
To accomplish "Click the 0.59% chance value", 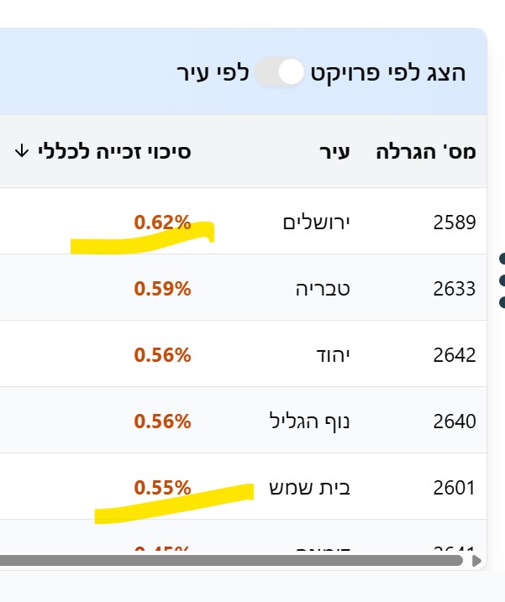I will [x=163, y=289].
